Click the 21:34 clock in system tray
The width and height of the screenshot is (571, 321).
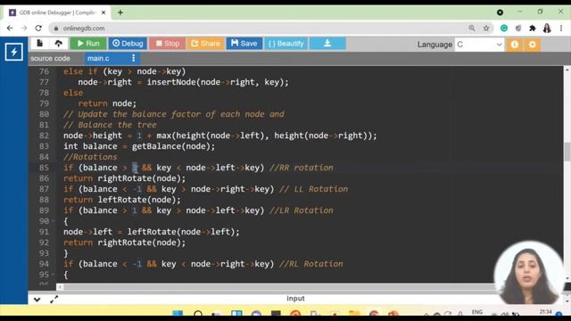(x=545, y=311)
